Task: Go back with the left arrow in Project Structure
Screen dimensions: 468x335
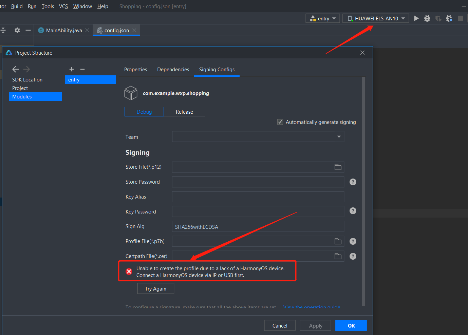Action: [x=16, y=69]
